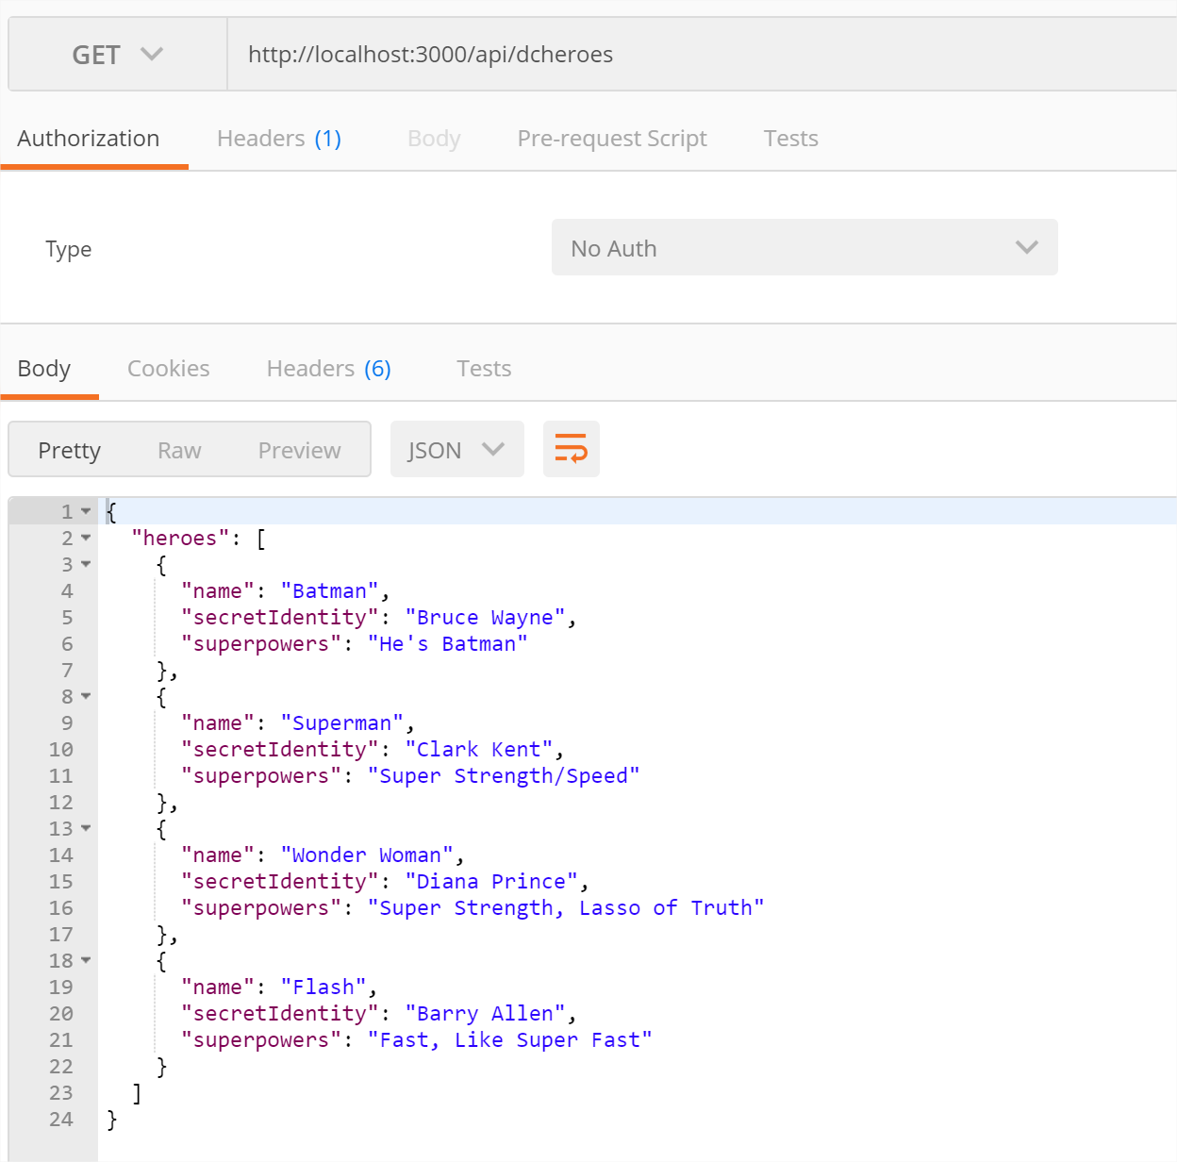
Task: Click the "He's Batman" superpowers value
Action: point(447,643)
